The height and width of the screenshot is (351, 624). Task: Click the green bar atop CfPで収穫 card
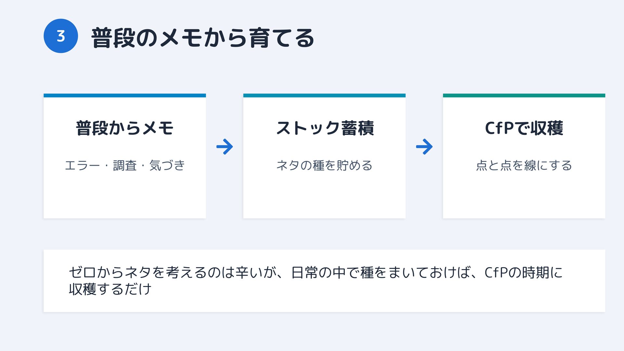point(524,96)
